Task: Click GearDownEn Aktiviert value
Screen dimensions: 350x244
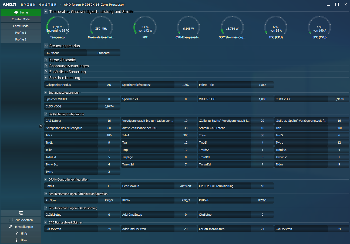Action: click(x=186, y=186)
